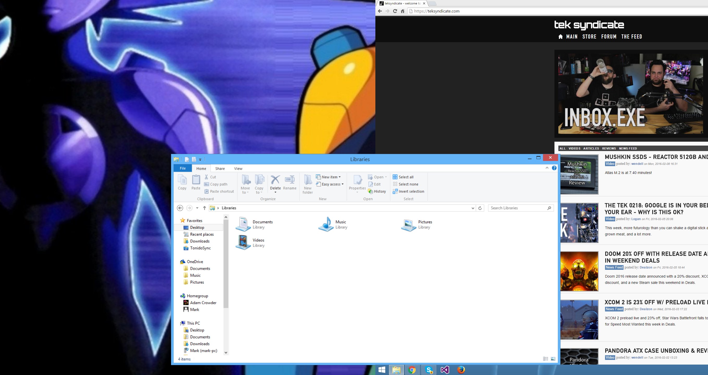Click Select all in the Select group
708x375 pixels.
tap(403, 177)
